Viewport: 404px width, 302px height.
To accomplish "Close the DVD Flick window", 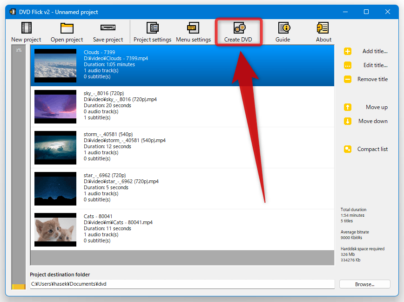I will [x=388, y=12].
